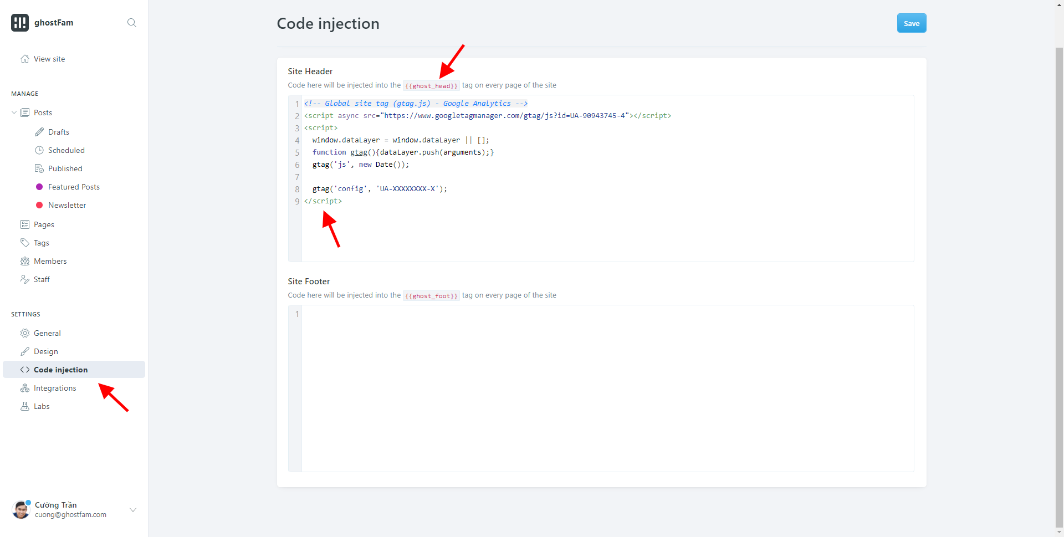The width and height of the screenshot is (1064, 537).
Task: Expand the user account menu chevron
Action: tap(133, 509)
